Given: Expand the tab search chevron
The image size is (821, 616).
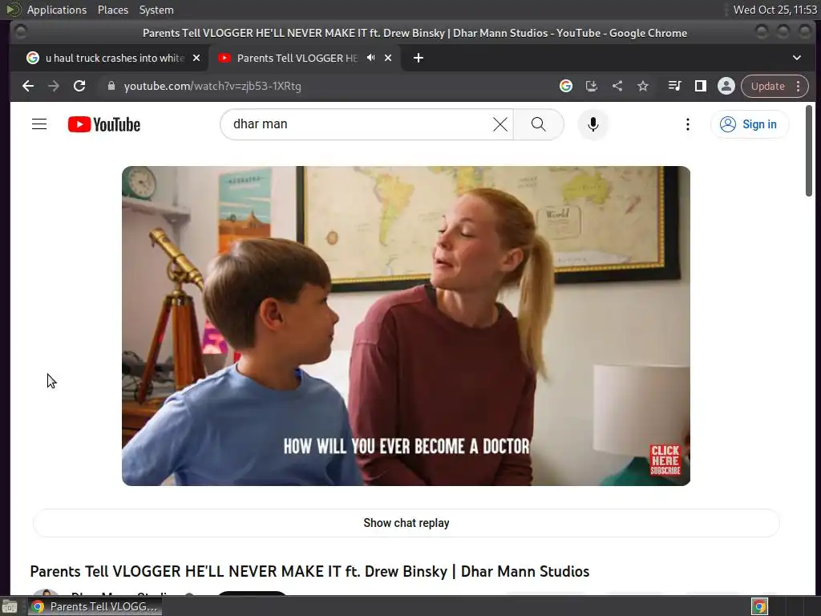Looking at the screenshot, I should 796,58.
